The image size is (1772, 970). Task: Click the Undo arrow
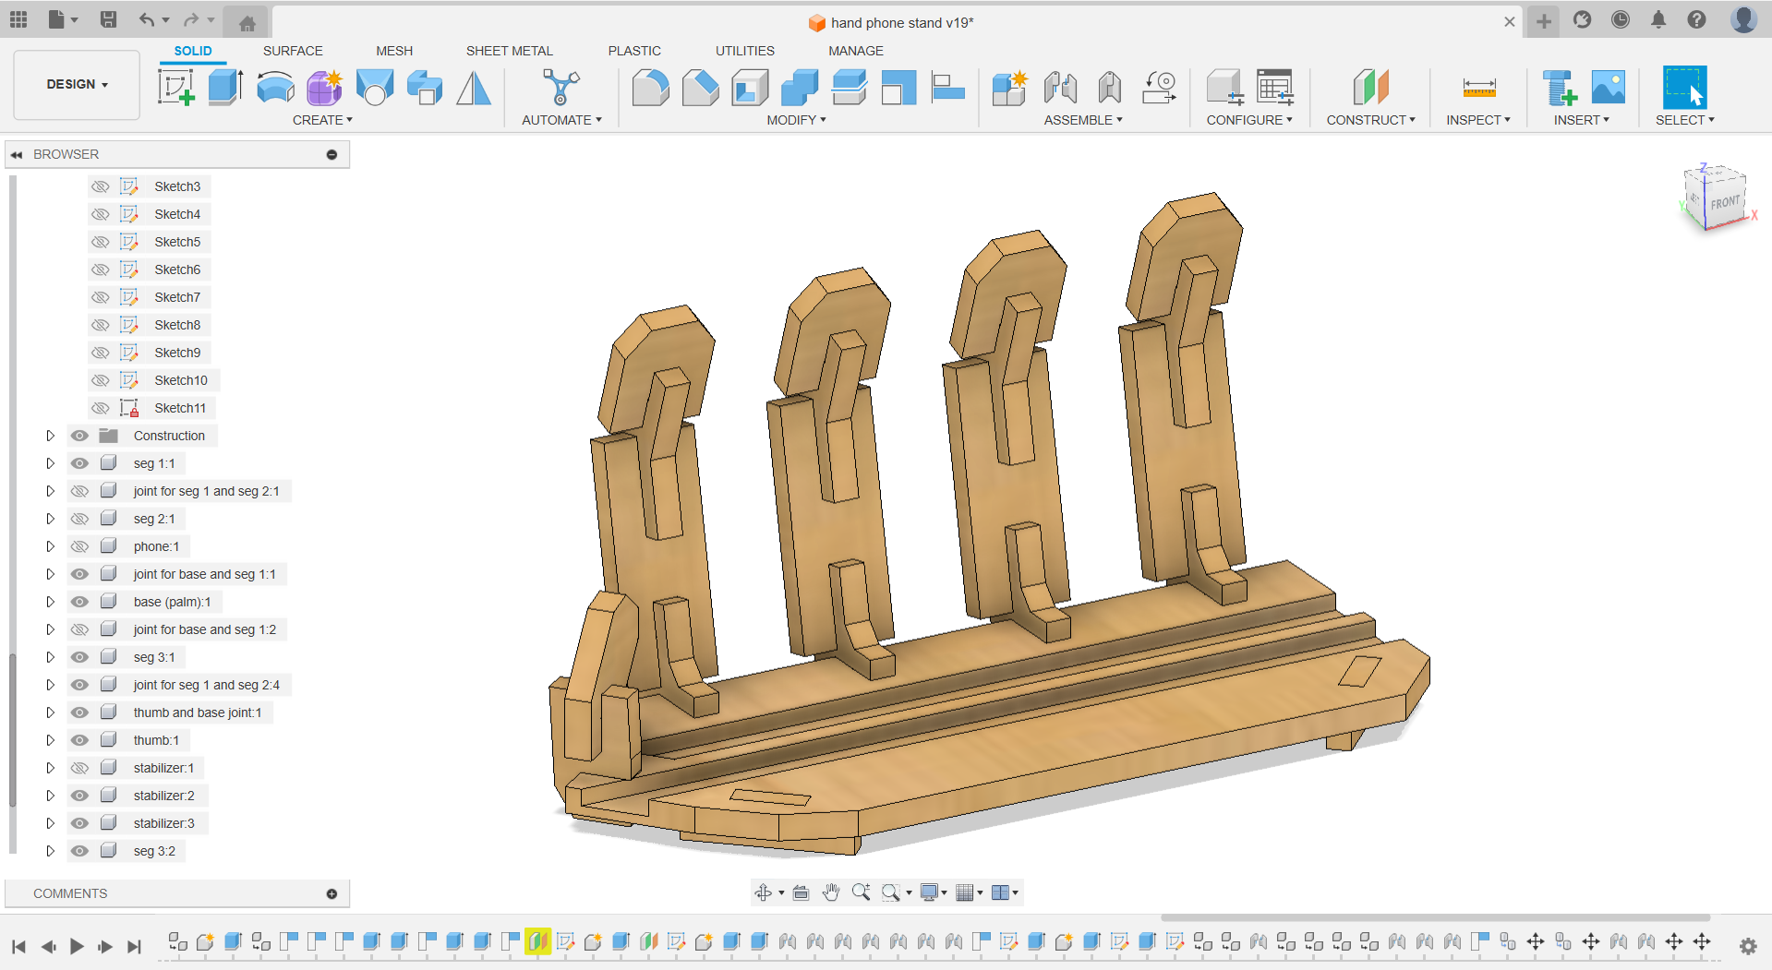coord(147,19)
